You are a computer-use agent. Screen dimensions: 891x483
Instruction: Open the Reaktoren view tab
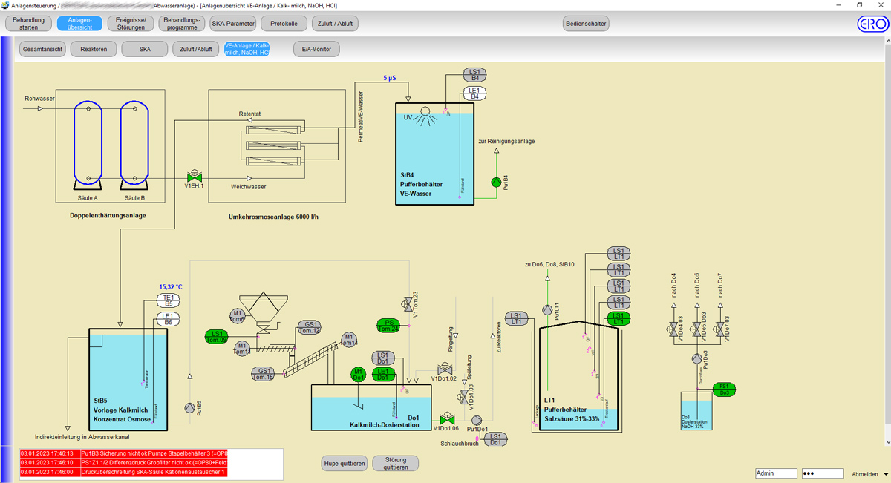pyautogui.click(x=94, y=50)
